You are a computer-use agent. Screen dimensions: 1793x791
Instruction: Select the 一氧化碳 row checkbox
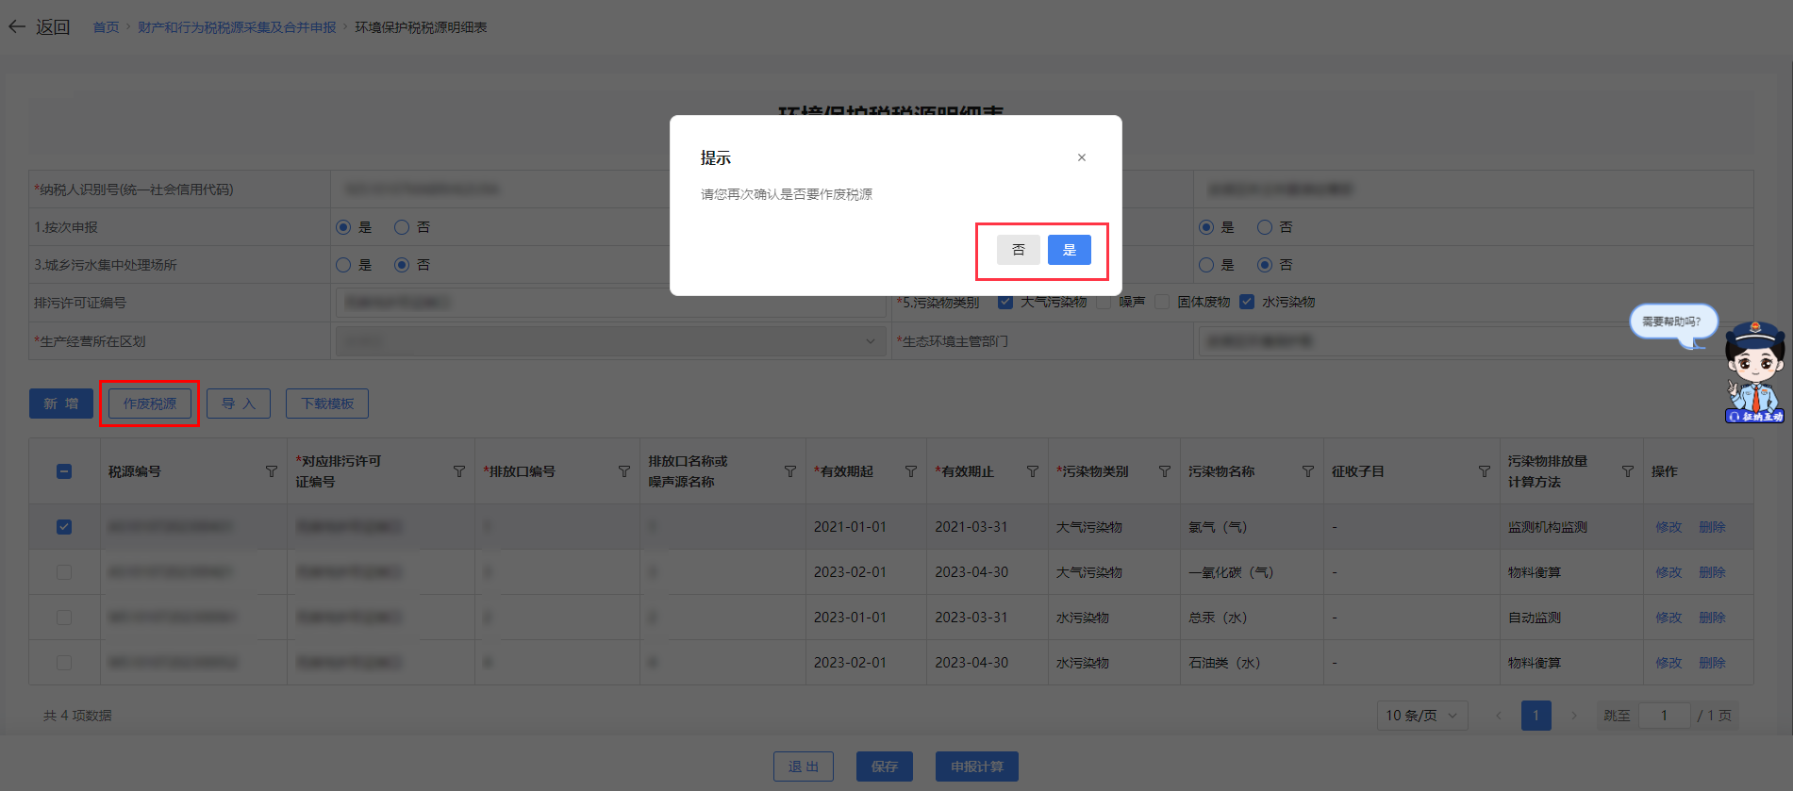click(x=64, y=572)
